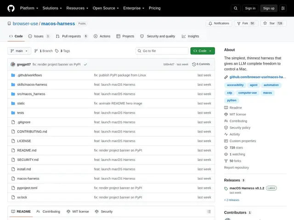This screenshot has height=220, width=294.
Task: Click the Go to file search field
Action: (162, 51)
